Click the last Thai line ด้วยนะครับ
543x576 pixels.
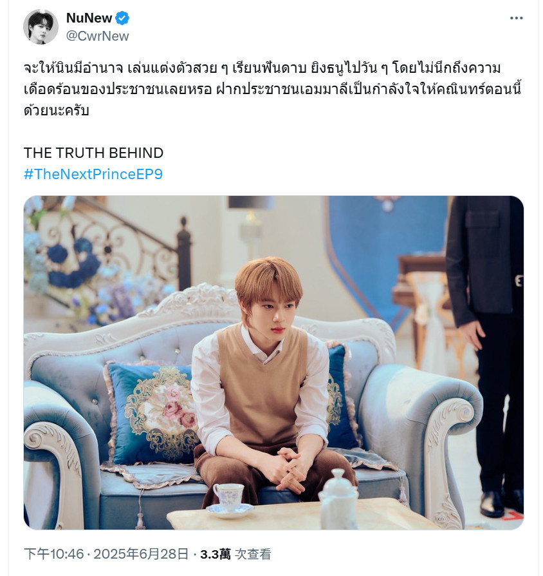click(x=57, y=111)
